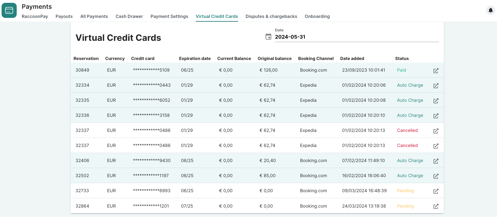Click the Payments app logo icon
Viewport: 497px width, 217px height.
pyautogui.click(x=9, y=10)
